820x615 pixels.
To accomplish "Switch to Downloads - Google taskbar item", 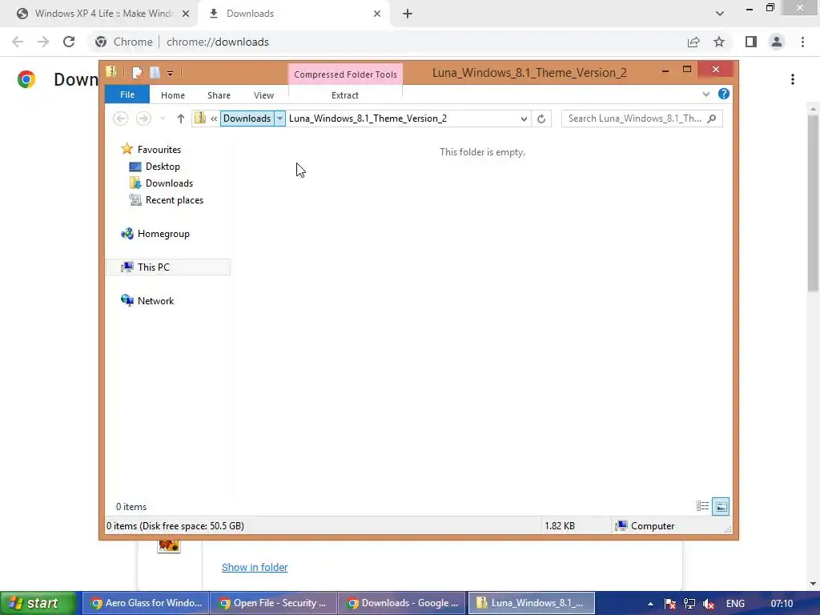I will (402, 603).
